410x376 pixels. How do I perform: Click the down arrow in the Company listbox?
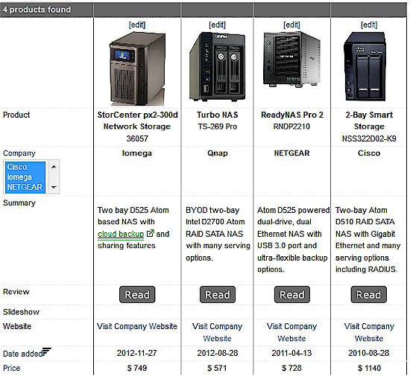click(54, 187)
